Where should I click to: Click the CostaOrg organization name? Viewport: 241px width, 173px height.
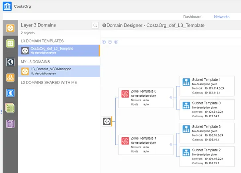click(22, 6)
